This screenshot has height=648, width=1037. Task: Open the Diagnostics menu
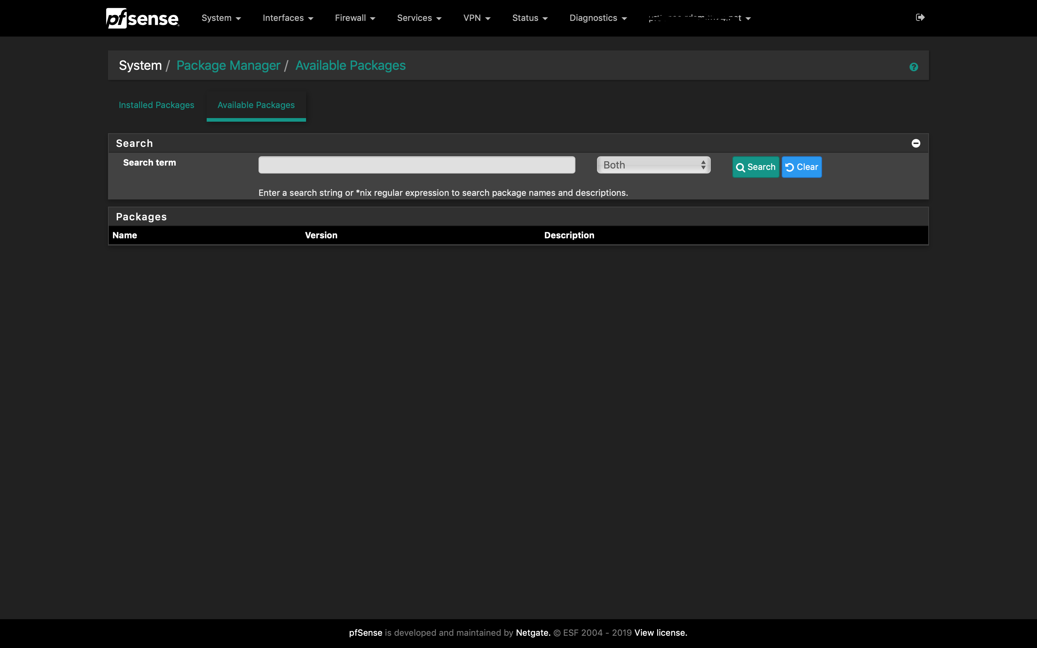coord(598,18)
